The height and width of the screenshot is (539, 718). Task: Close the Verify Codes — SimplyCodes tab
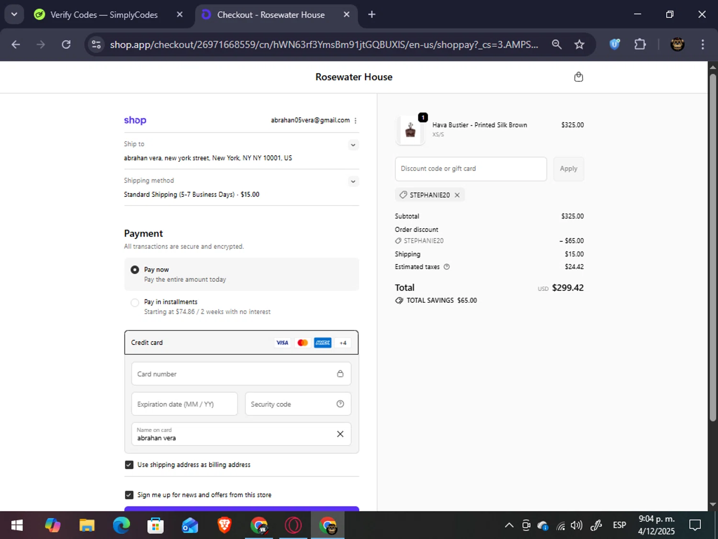click(179, 14)
